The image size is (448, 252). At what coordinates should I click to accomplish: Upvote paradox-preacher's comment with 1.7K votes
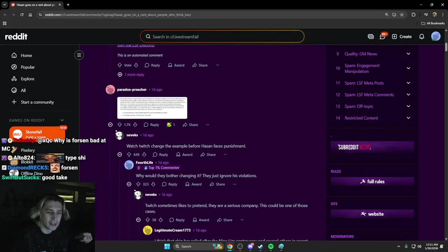tap(120, 125)
